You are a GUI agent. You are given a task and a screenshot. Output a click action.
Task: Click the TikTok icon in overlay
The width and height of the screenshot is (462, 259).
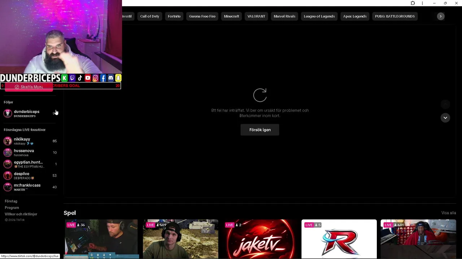[x=80, y=78]
